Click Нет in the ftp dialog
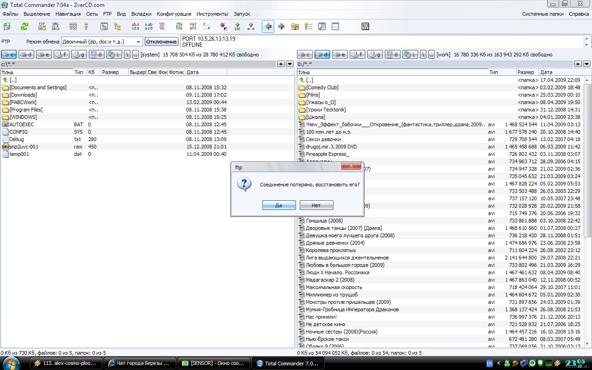This screenshot has width=592, height=370. click(316, 205)
